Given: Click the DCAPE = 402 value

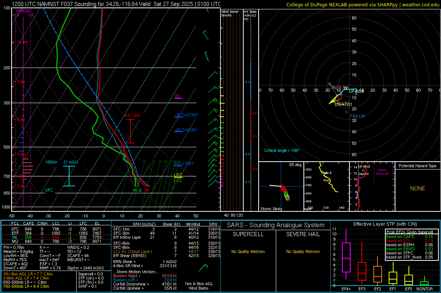Looking at the screenshot, I should pos(15,264).
